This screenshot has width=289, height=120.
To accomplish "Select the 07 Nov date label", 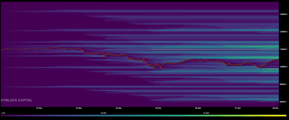I will [238, 108].
